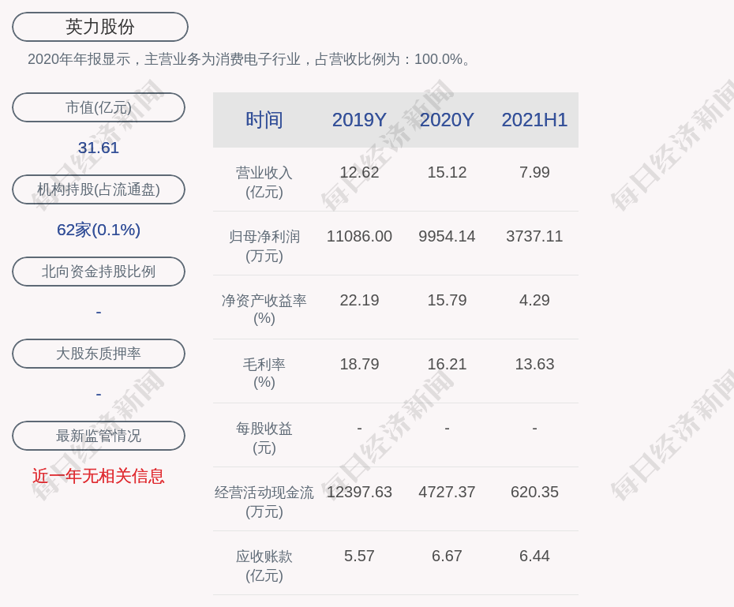Click the revenue value 12.62
The height and width of the screenshot is (607, 734).
point(359,172)
